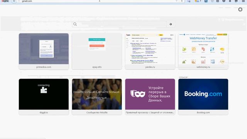This screenshot has width=247, height=139.
Task: Click the magnifier icon in search box
Action: click(x=75, y=24)
